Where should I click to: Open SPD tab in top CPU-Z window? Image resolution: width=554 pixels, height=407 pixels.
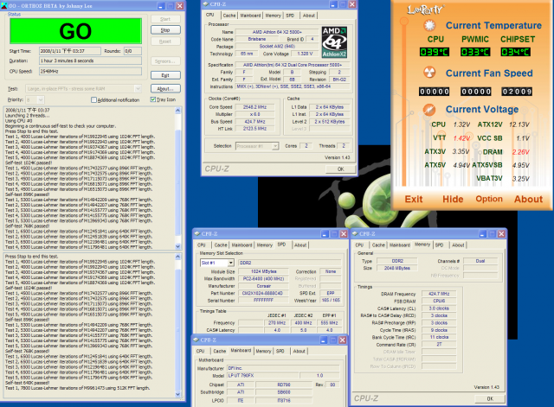pyautogui.click(x=290, y=16)
